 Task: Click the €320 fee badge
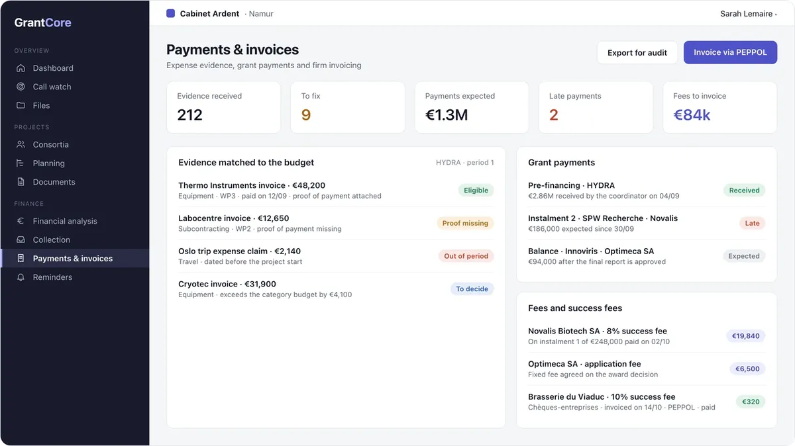tap(751, 402)
